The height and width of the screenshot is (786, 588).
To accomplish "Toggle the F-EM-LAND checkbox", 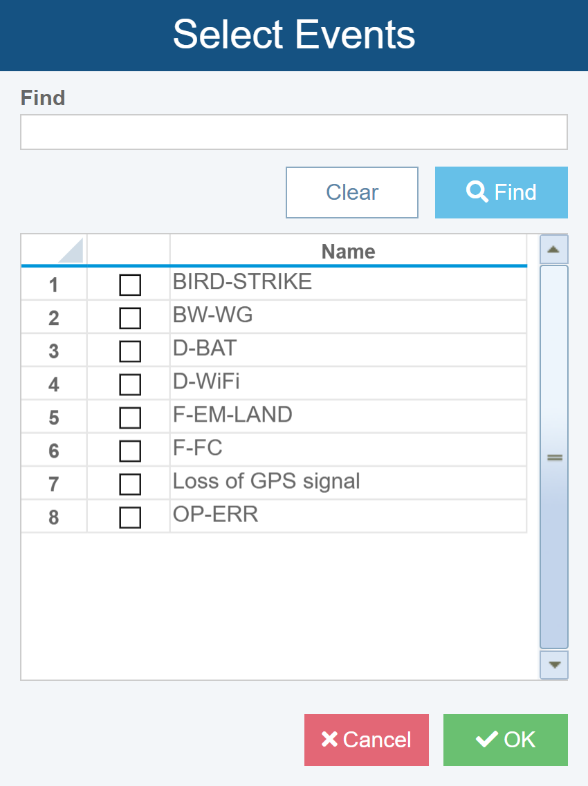I will (x=130, y=418).
